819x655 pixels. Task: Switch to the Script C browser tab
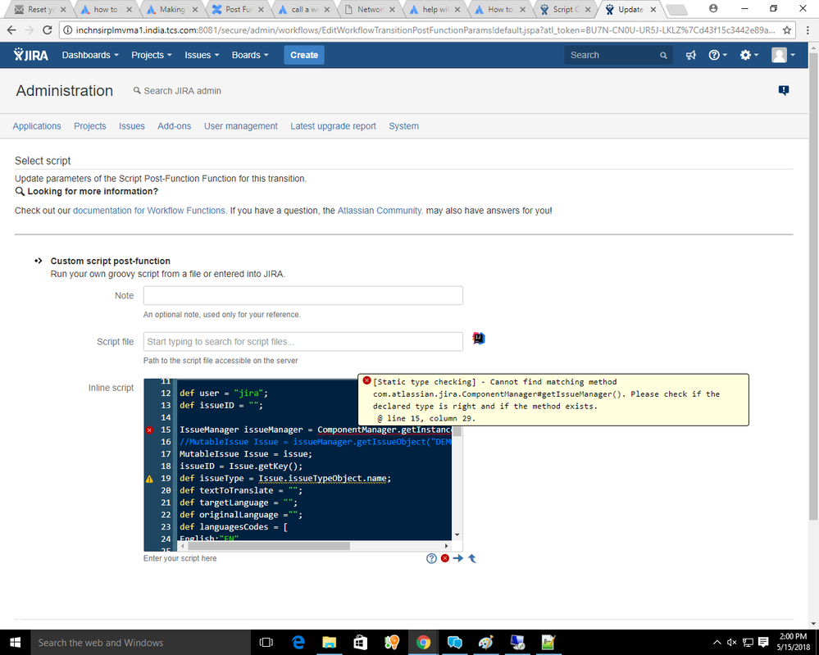pyautogui.click(x=565, y=9)
